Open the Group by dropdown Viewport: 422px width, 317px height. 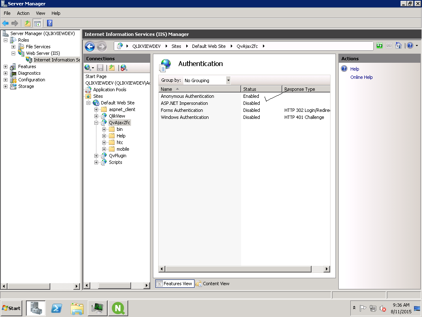[228, 80]
